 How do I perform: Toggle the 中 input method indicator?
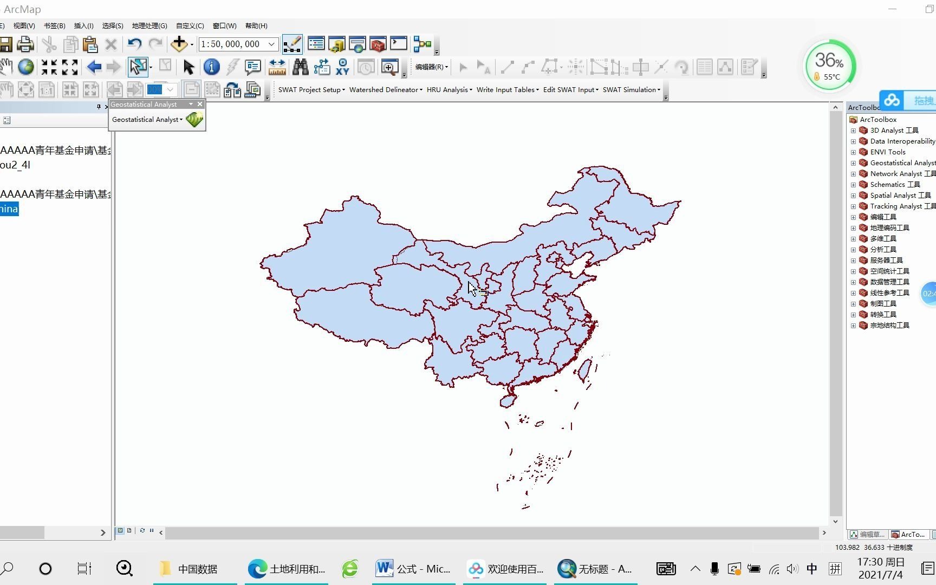pyautogui.click(x=811, y=569)
